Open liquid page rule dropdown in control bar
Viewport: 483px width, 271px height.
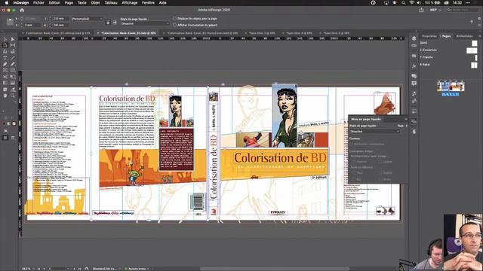click(145, 23)
